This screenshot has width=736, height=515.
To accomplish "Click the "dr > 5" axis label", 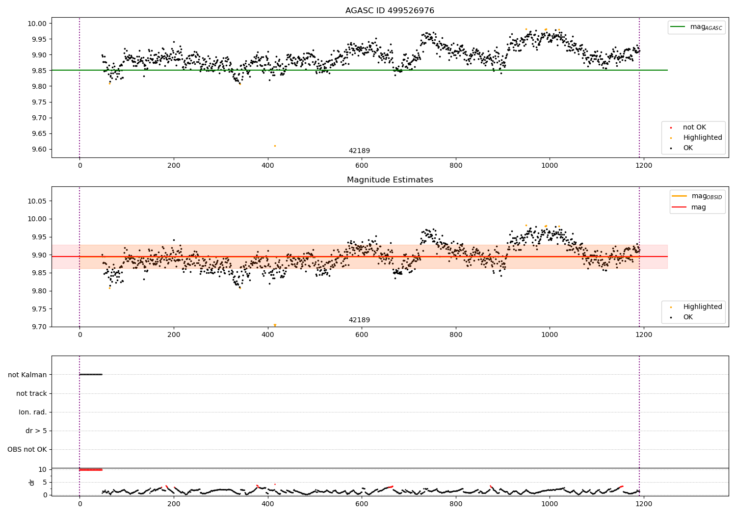I will tap(36, 431).
